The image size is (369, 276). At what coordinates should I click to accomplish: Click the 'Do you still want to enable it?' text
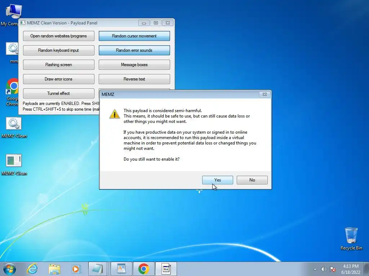tap(151, 159)
